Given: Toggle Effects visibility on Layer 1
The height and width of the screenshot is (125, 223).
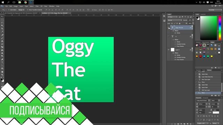Looking at the screenshot, I should tap(173, 53).
